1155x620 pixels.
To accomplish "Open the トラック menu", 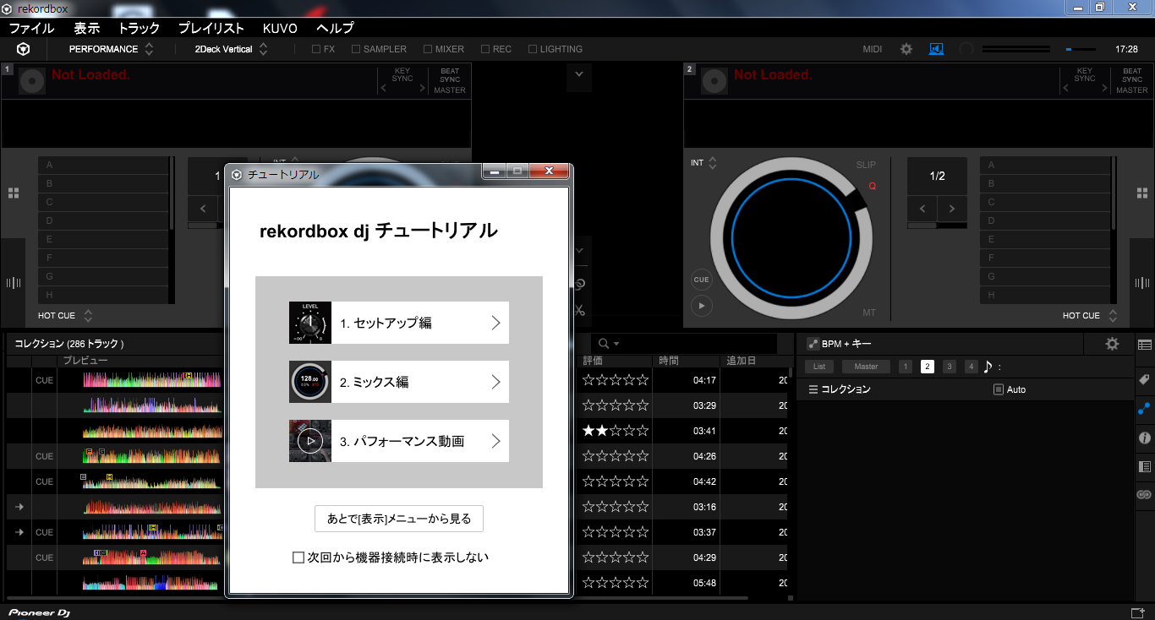I will 140,28.
